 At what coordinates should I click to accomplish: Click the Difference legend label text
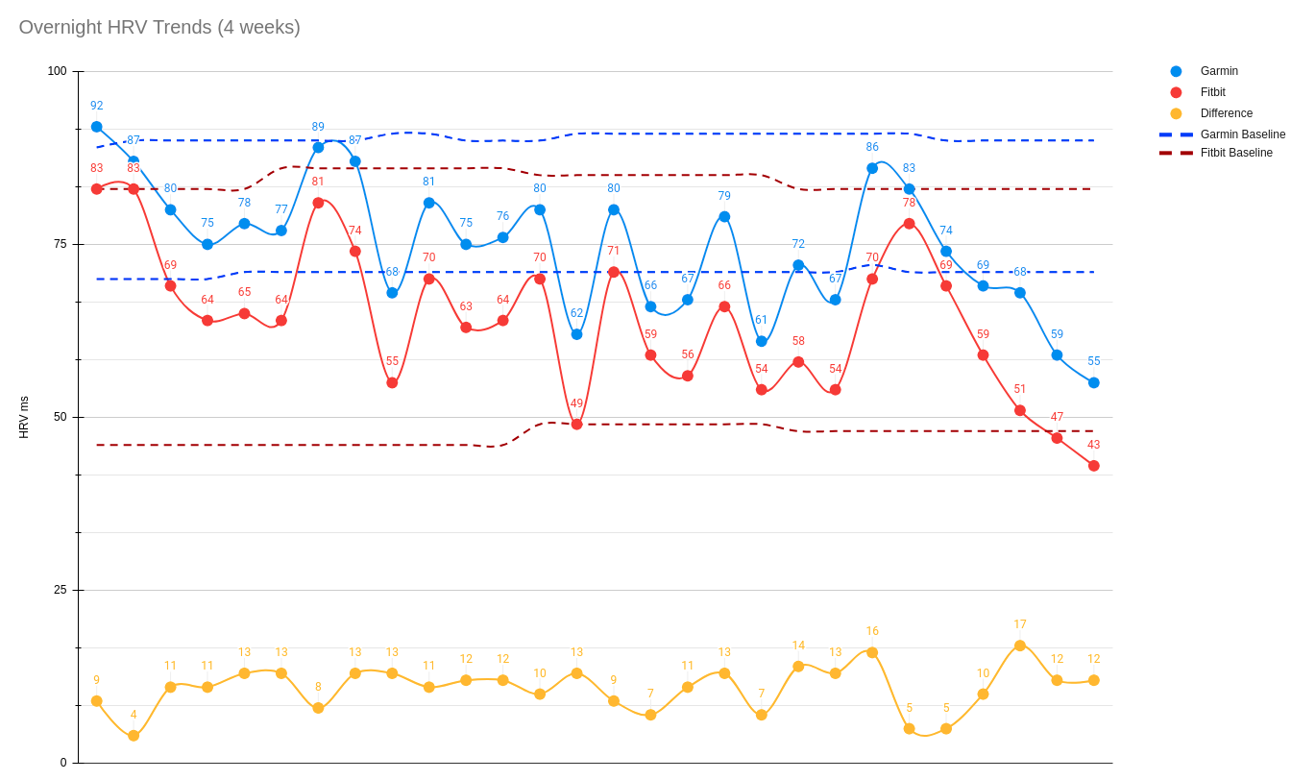(x=1226, y=113)
